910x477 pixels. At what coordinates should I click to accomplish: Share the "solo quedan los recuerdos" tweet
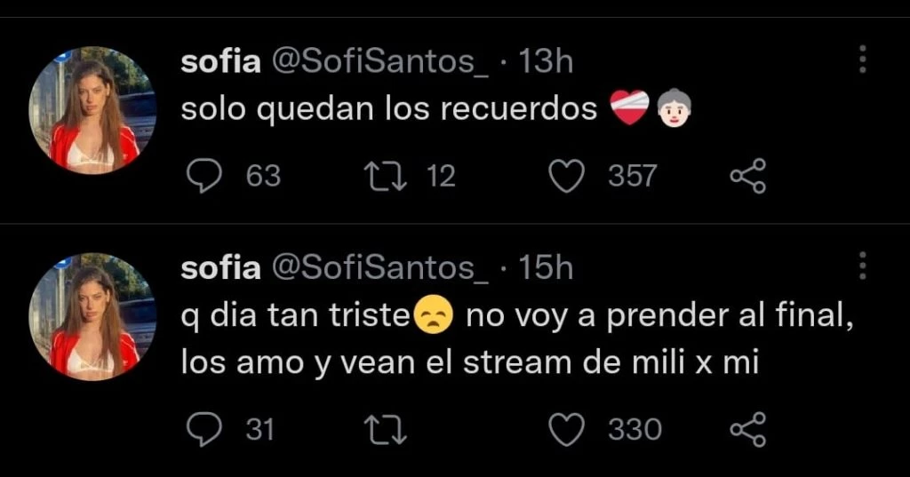746,177
